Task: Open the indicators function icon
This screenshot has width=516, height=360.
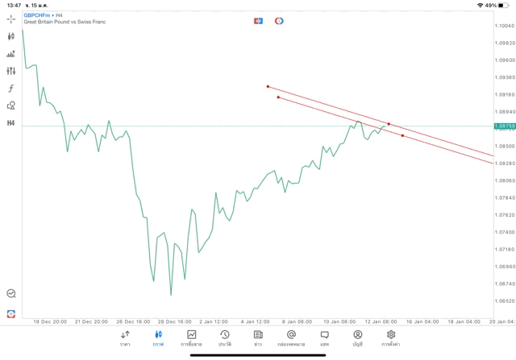Action: point(11,88)
